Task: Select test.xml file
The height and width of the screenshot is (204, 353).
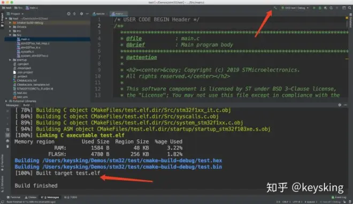Action: (x=20, y=97)
